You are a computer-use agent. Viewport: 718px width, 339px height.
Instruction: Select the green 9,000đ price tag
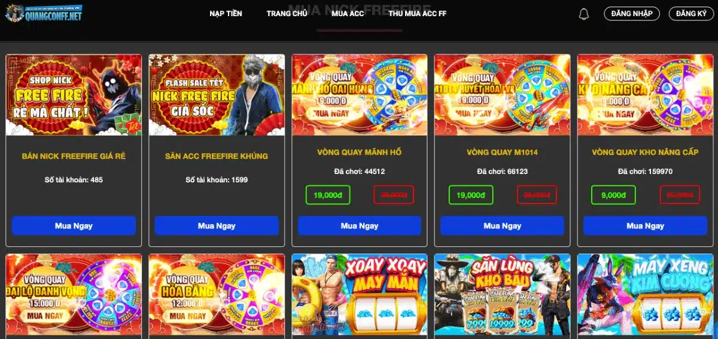pos(614,195)
